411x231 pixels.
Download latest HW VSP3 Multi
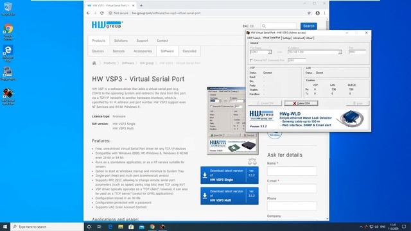click(229, 196)
